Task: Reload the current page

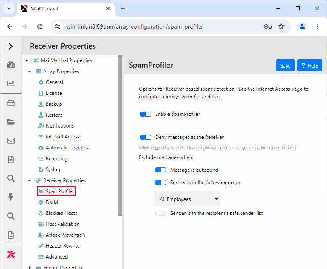Action: pyautogui.click(x=40, y=26)
